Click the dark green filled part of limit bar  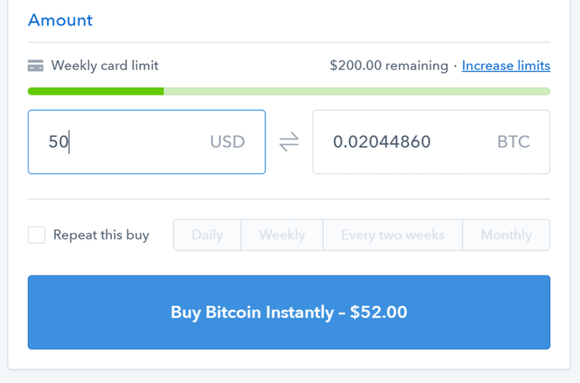point(96,91)
